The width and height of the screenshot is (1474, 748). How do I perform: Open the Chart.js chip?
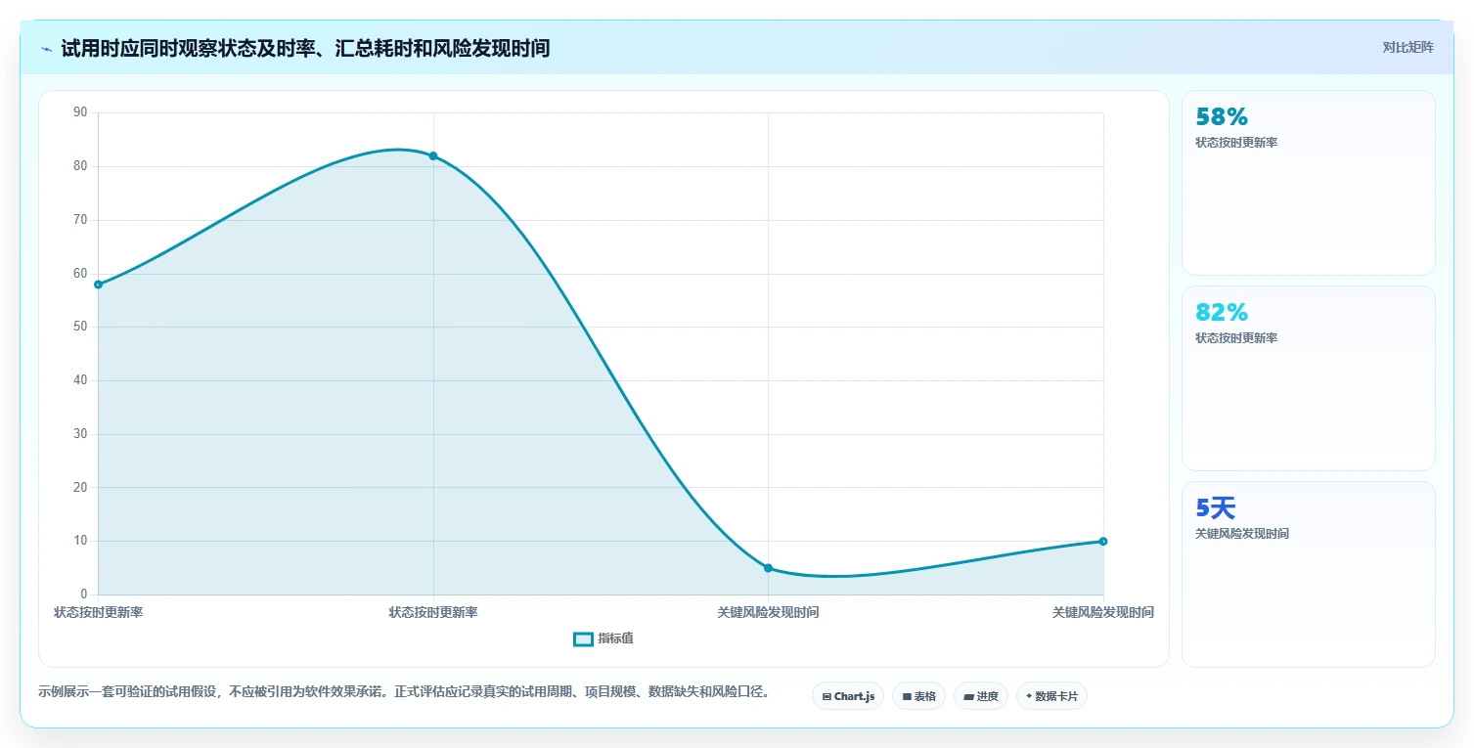click(x=848, y=696)
